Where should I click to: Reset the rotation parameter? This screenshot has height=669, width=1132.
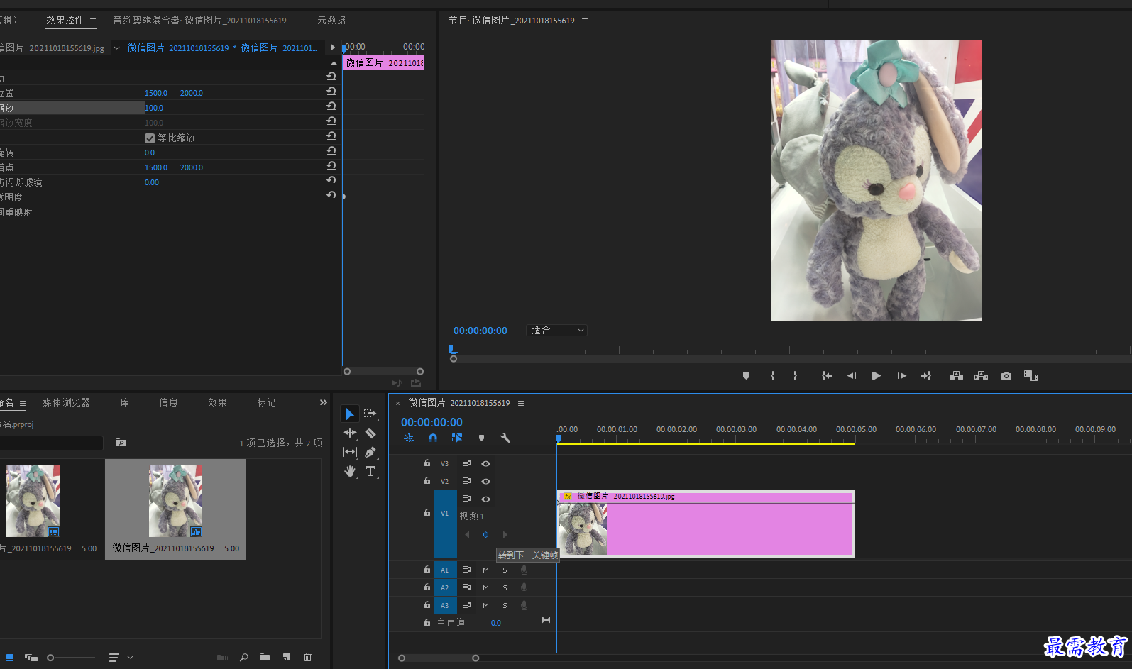331,150
